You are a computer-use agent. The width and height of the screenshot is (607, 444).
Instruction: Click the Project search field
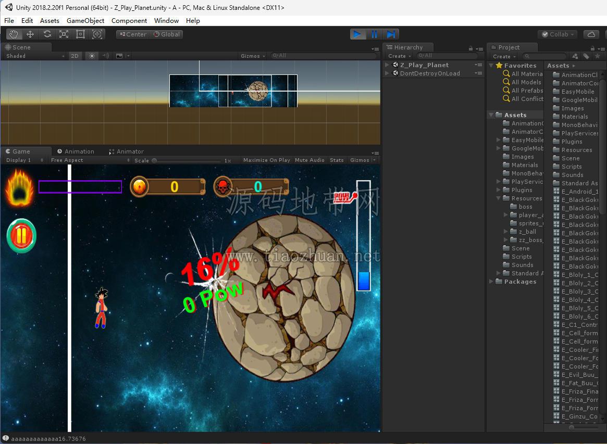pos(544,56)
